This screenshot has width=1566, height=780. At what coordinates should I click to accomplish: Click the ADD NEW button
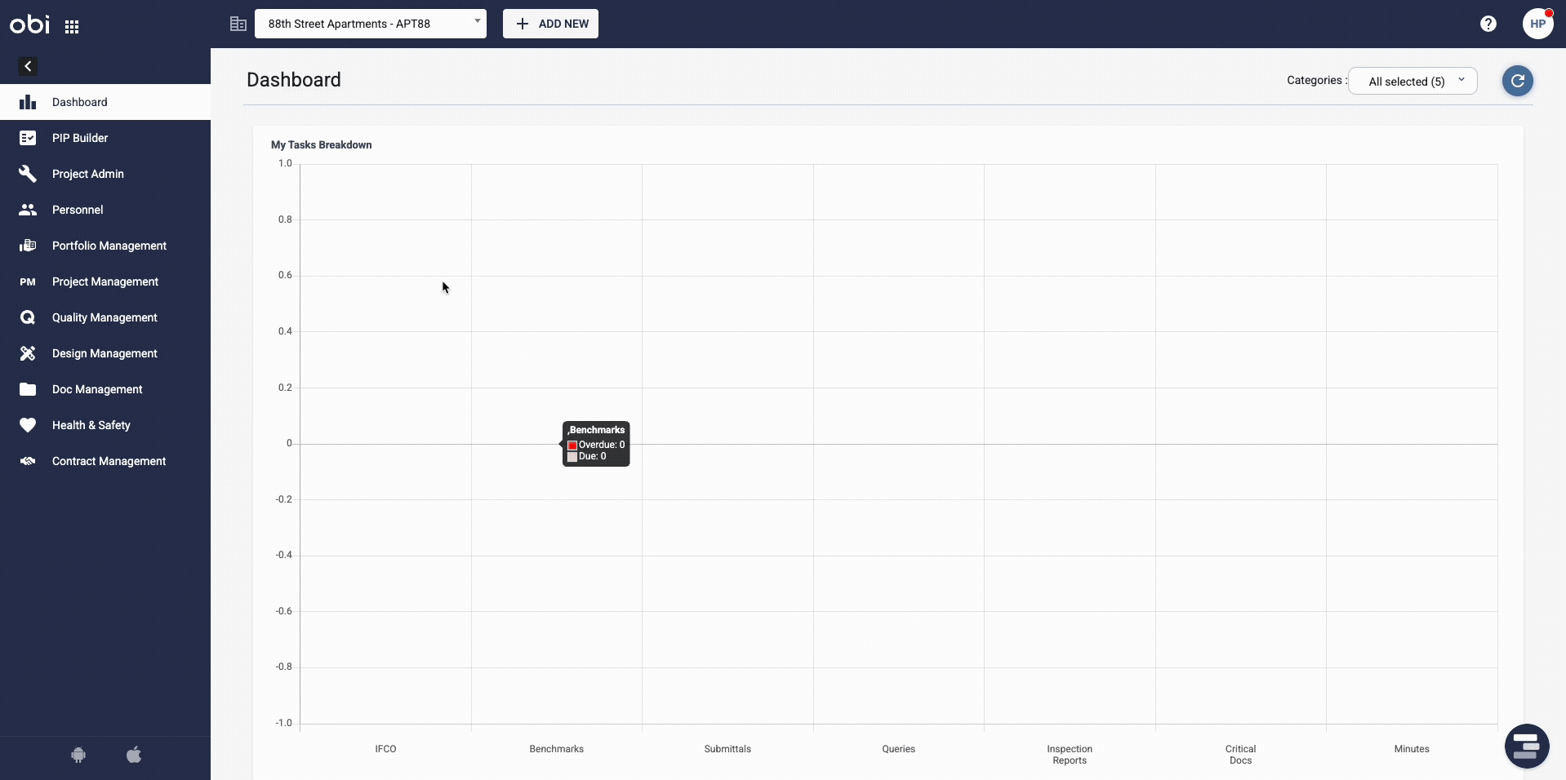pos(550,24)
